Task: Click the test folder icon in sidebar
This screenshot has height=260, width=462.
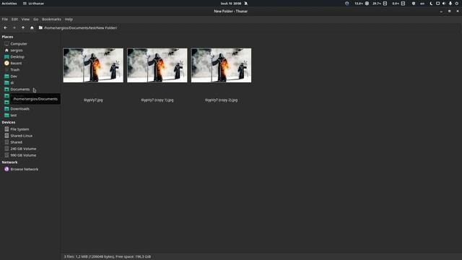Action: coord(6,116)
